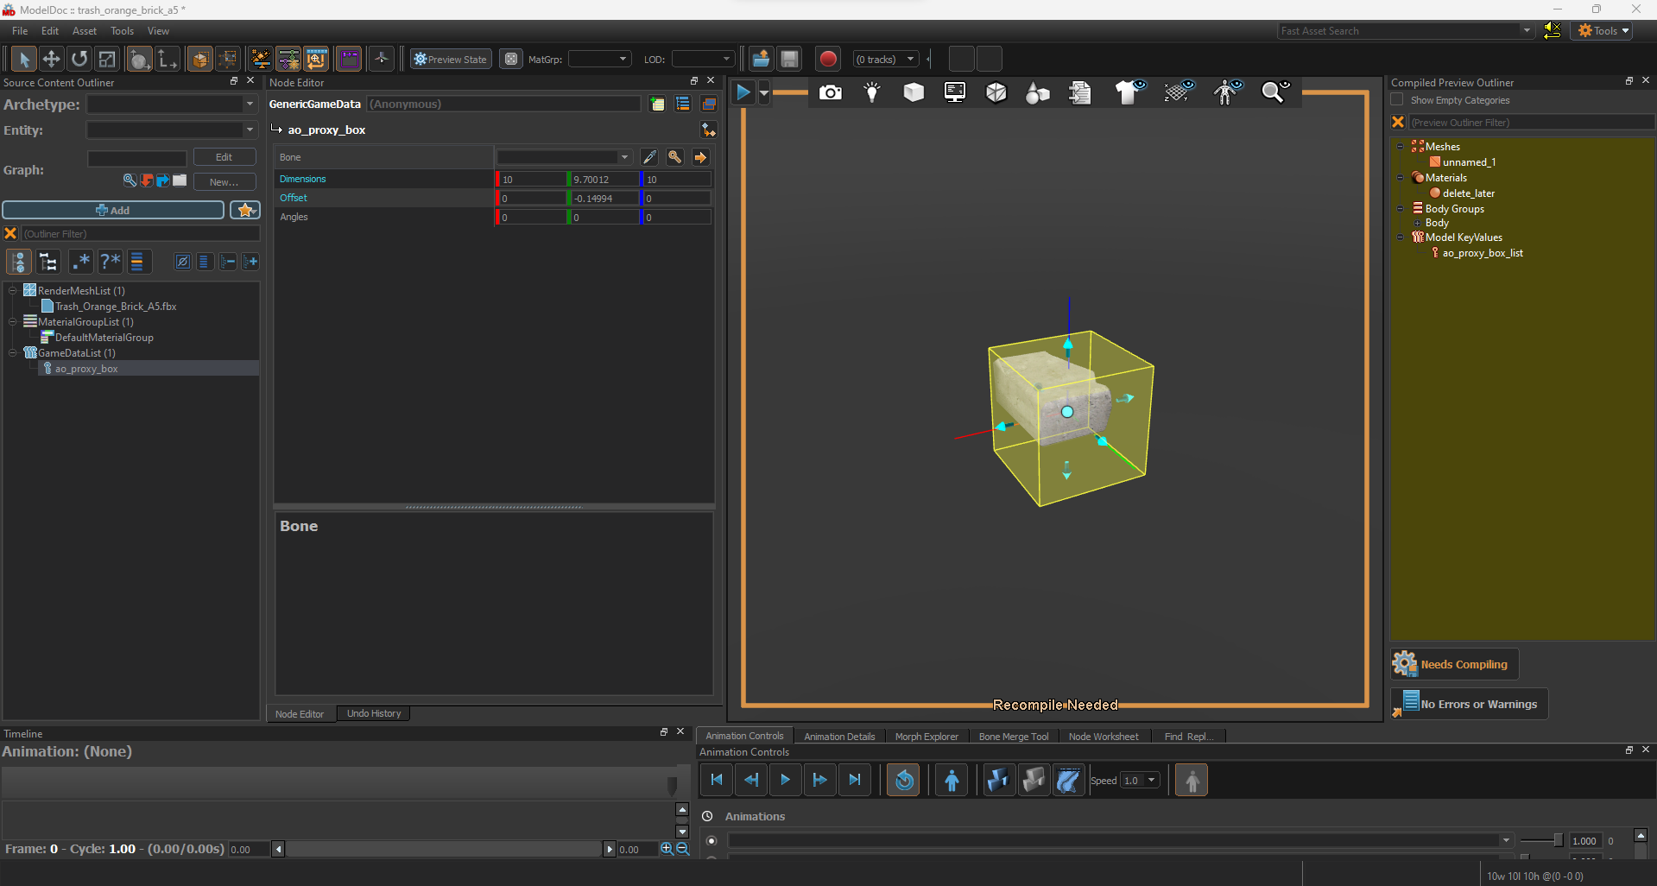This screenshot has height=886, width=1657.
Task: Click the Add button in outliner
Action: tap(113, 211)
